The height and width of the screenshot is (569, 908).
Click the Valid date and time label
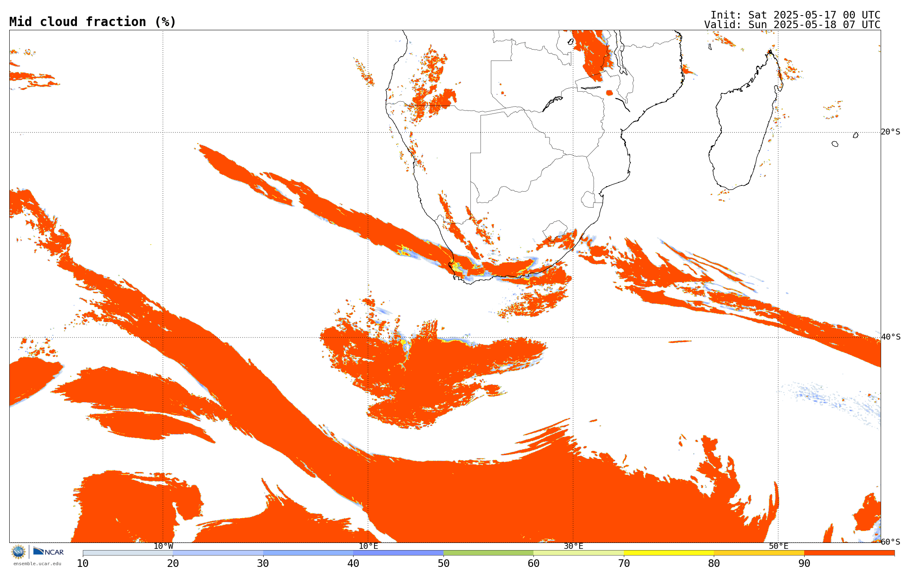pos(792,25)
